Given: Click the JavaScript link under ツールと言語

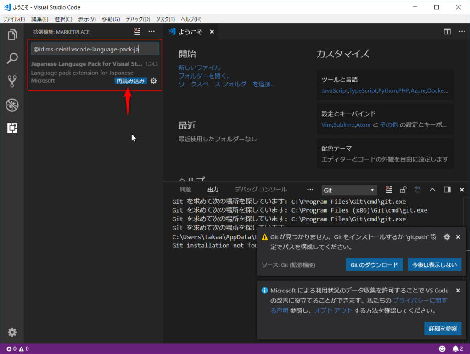Looking at the screenshot, I should click(335, 90).
